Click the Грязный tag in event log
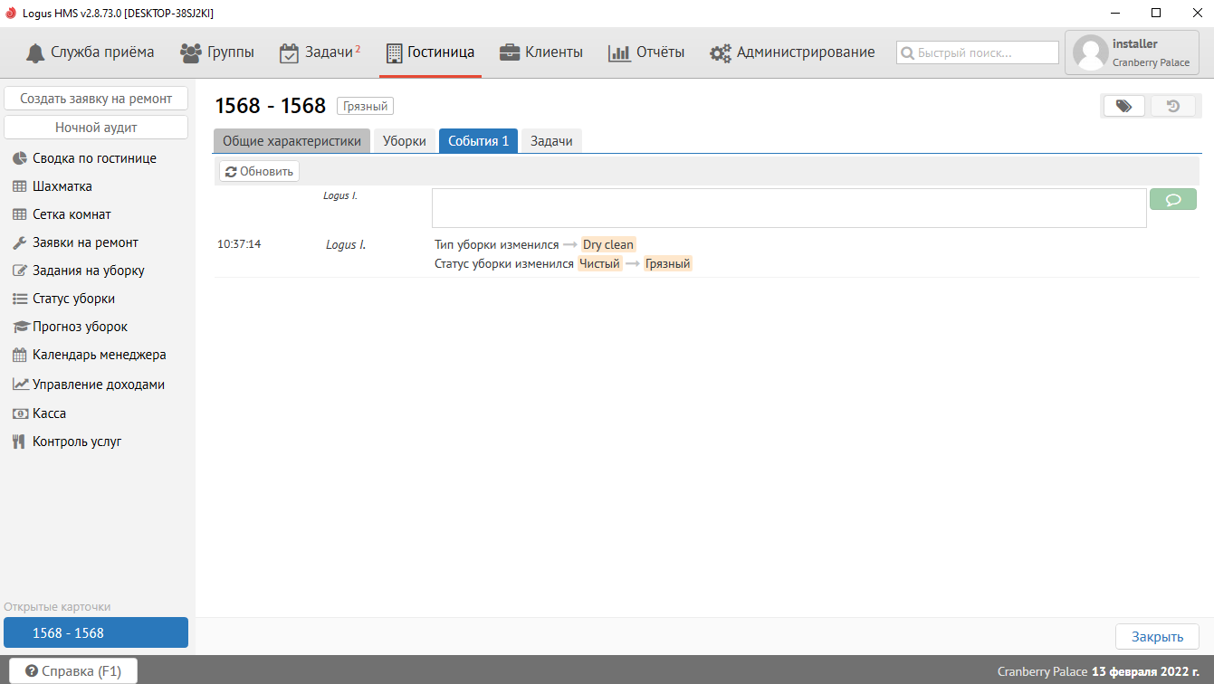1214x684 pixels. (668, 264)
